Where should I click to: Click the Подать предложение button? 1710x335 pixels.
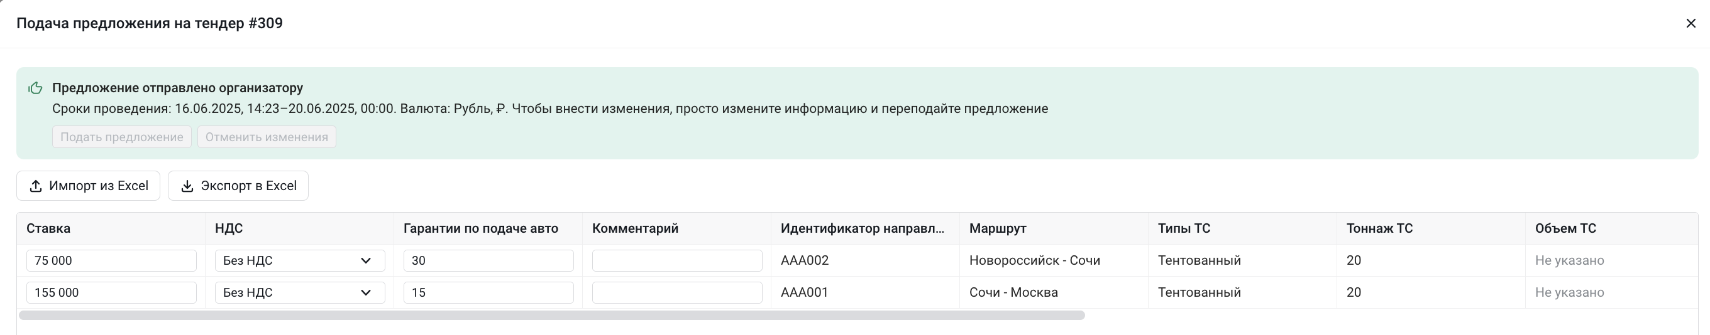(x=122, y=137)
